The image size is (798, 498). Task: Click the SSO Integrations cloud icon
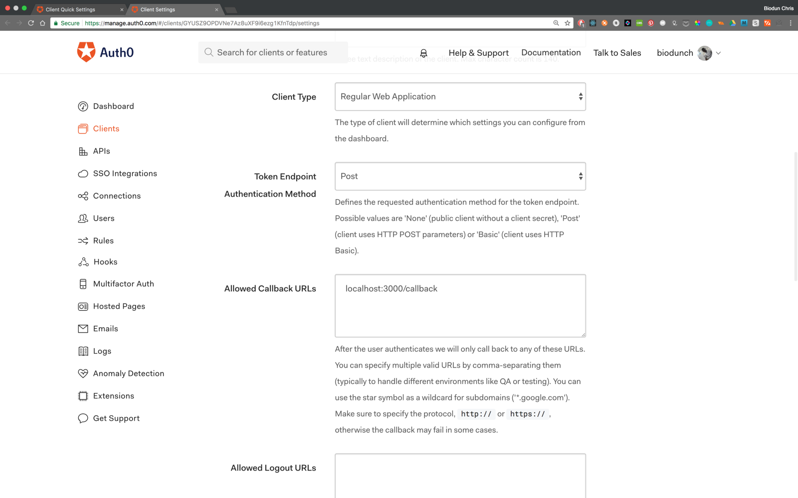pos(83,173)
